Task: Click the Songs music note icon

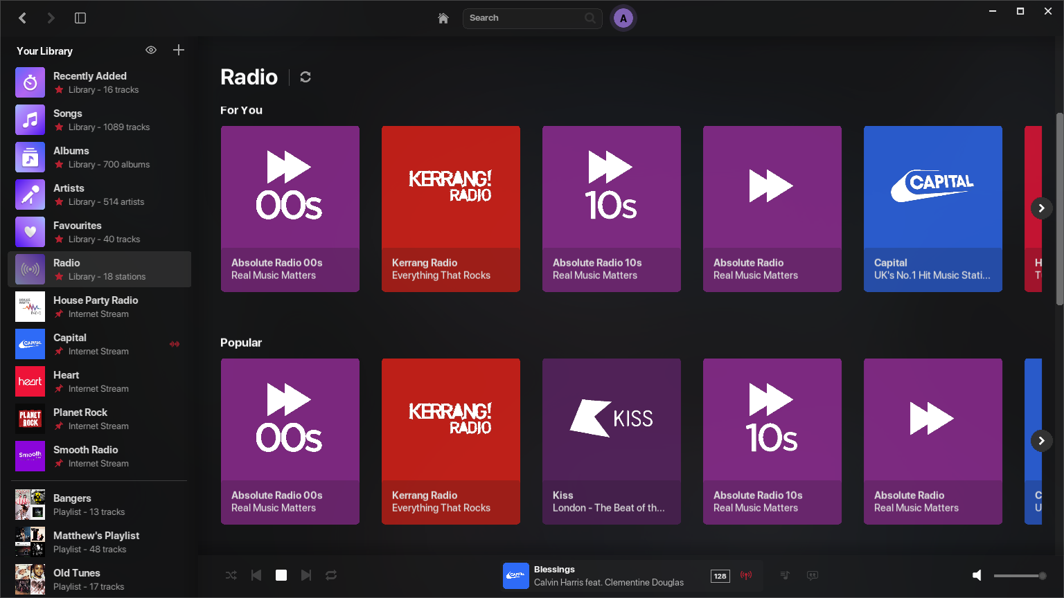Action: [30, 120]
